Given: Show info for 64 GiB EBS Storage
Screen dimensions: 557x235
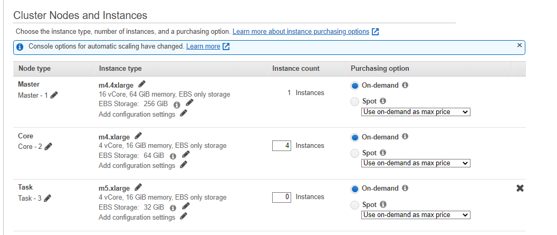Looking at the screenshot, I should click(173, 156).
